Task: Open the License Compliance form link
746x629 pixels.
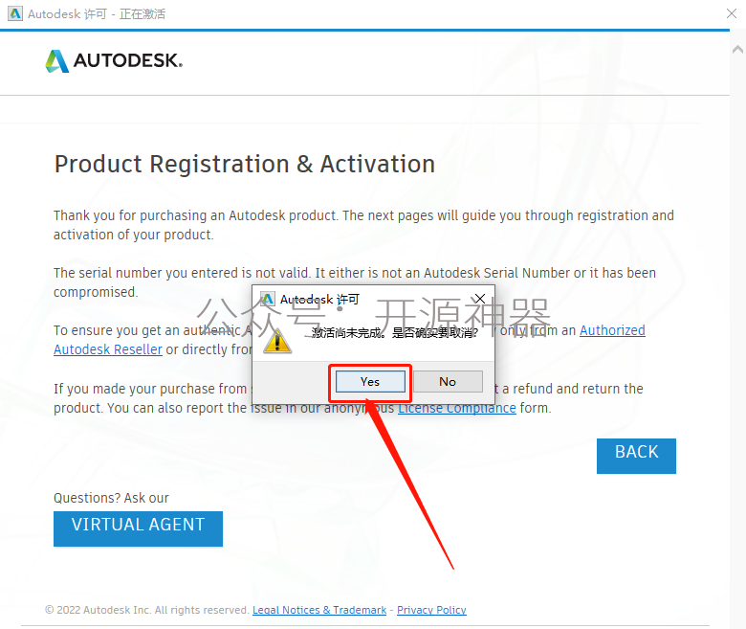Action: click(457, 408)
